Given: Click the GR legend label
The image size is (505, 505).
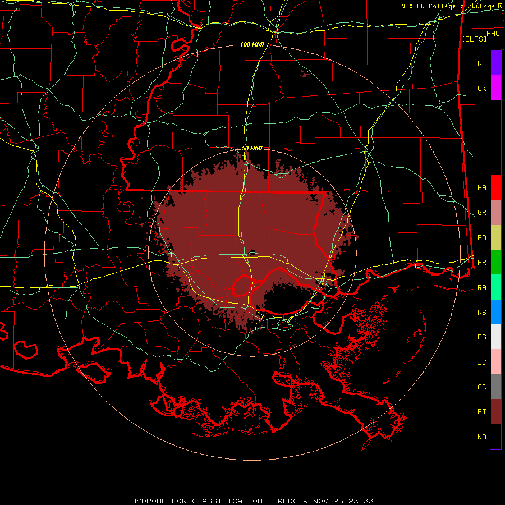Looking at the screenshot, I should [x=482, y=213].
